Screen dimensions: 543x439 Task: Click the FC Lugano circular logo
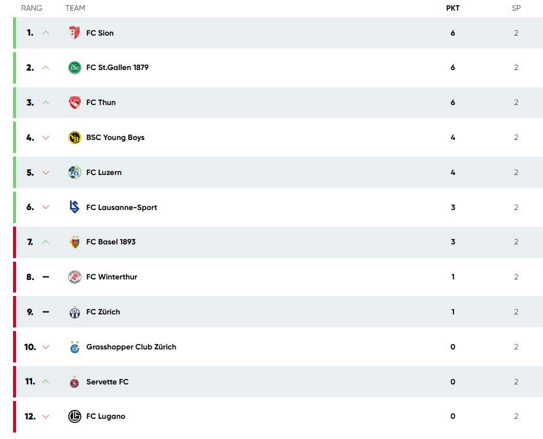(x=74, y=416)
